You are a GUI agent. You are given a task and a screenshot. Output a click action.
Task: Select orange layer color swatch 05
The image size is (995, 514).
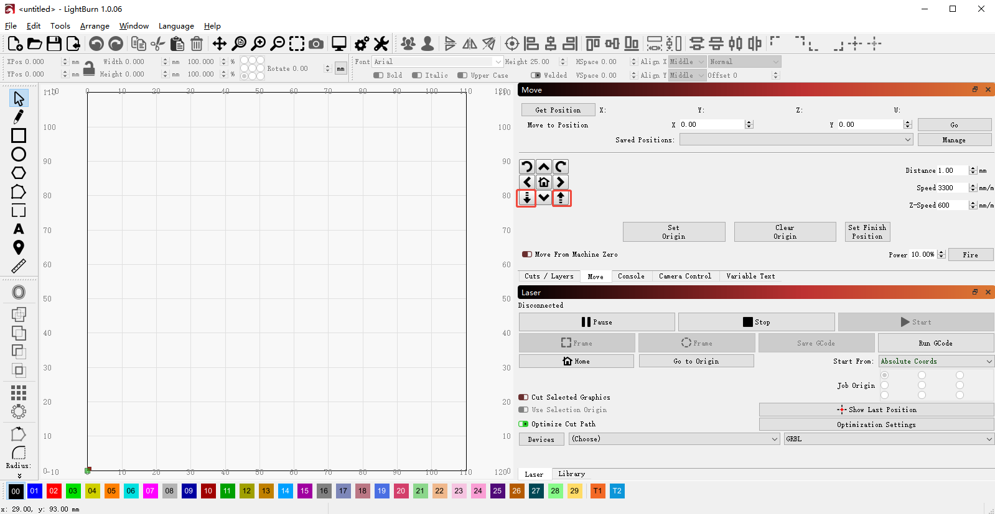pos(111,491)
